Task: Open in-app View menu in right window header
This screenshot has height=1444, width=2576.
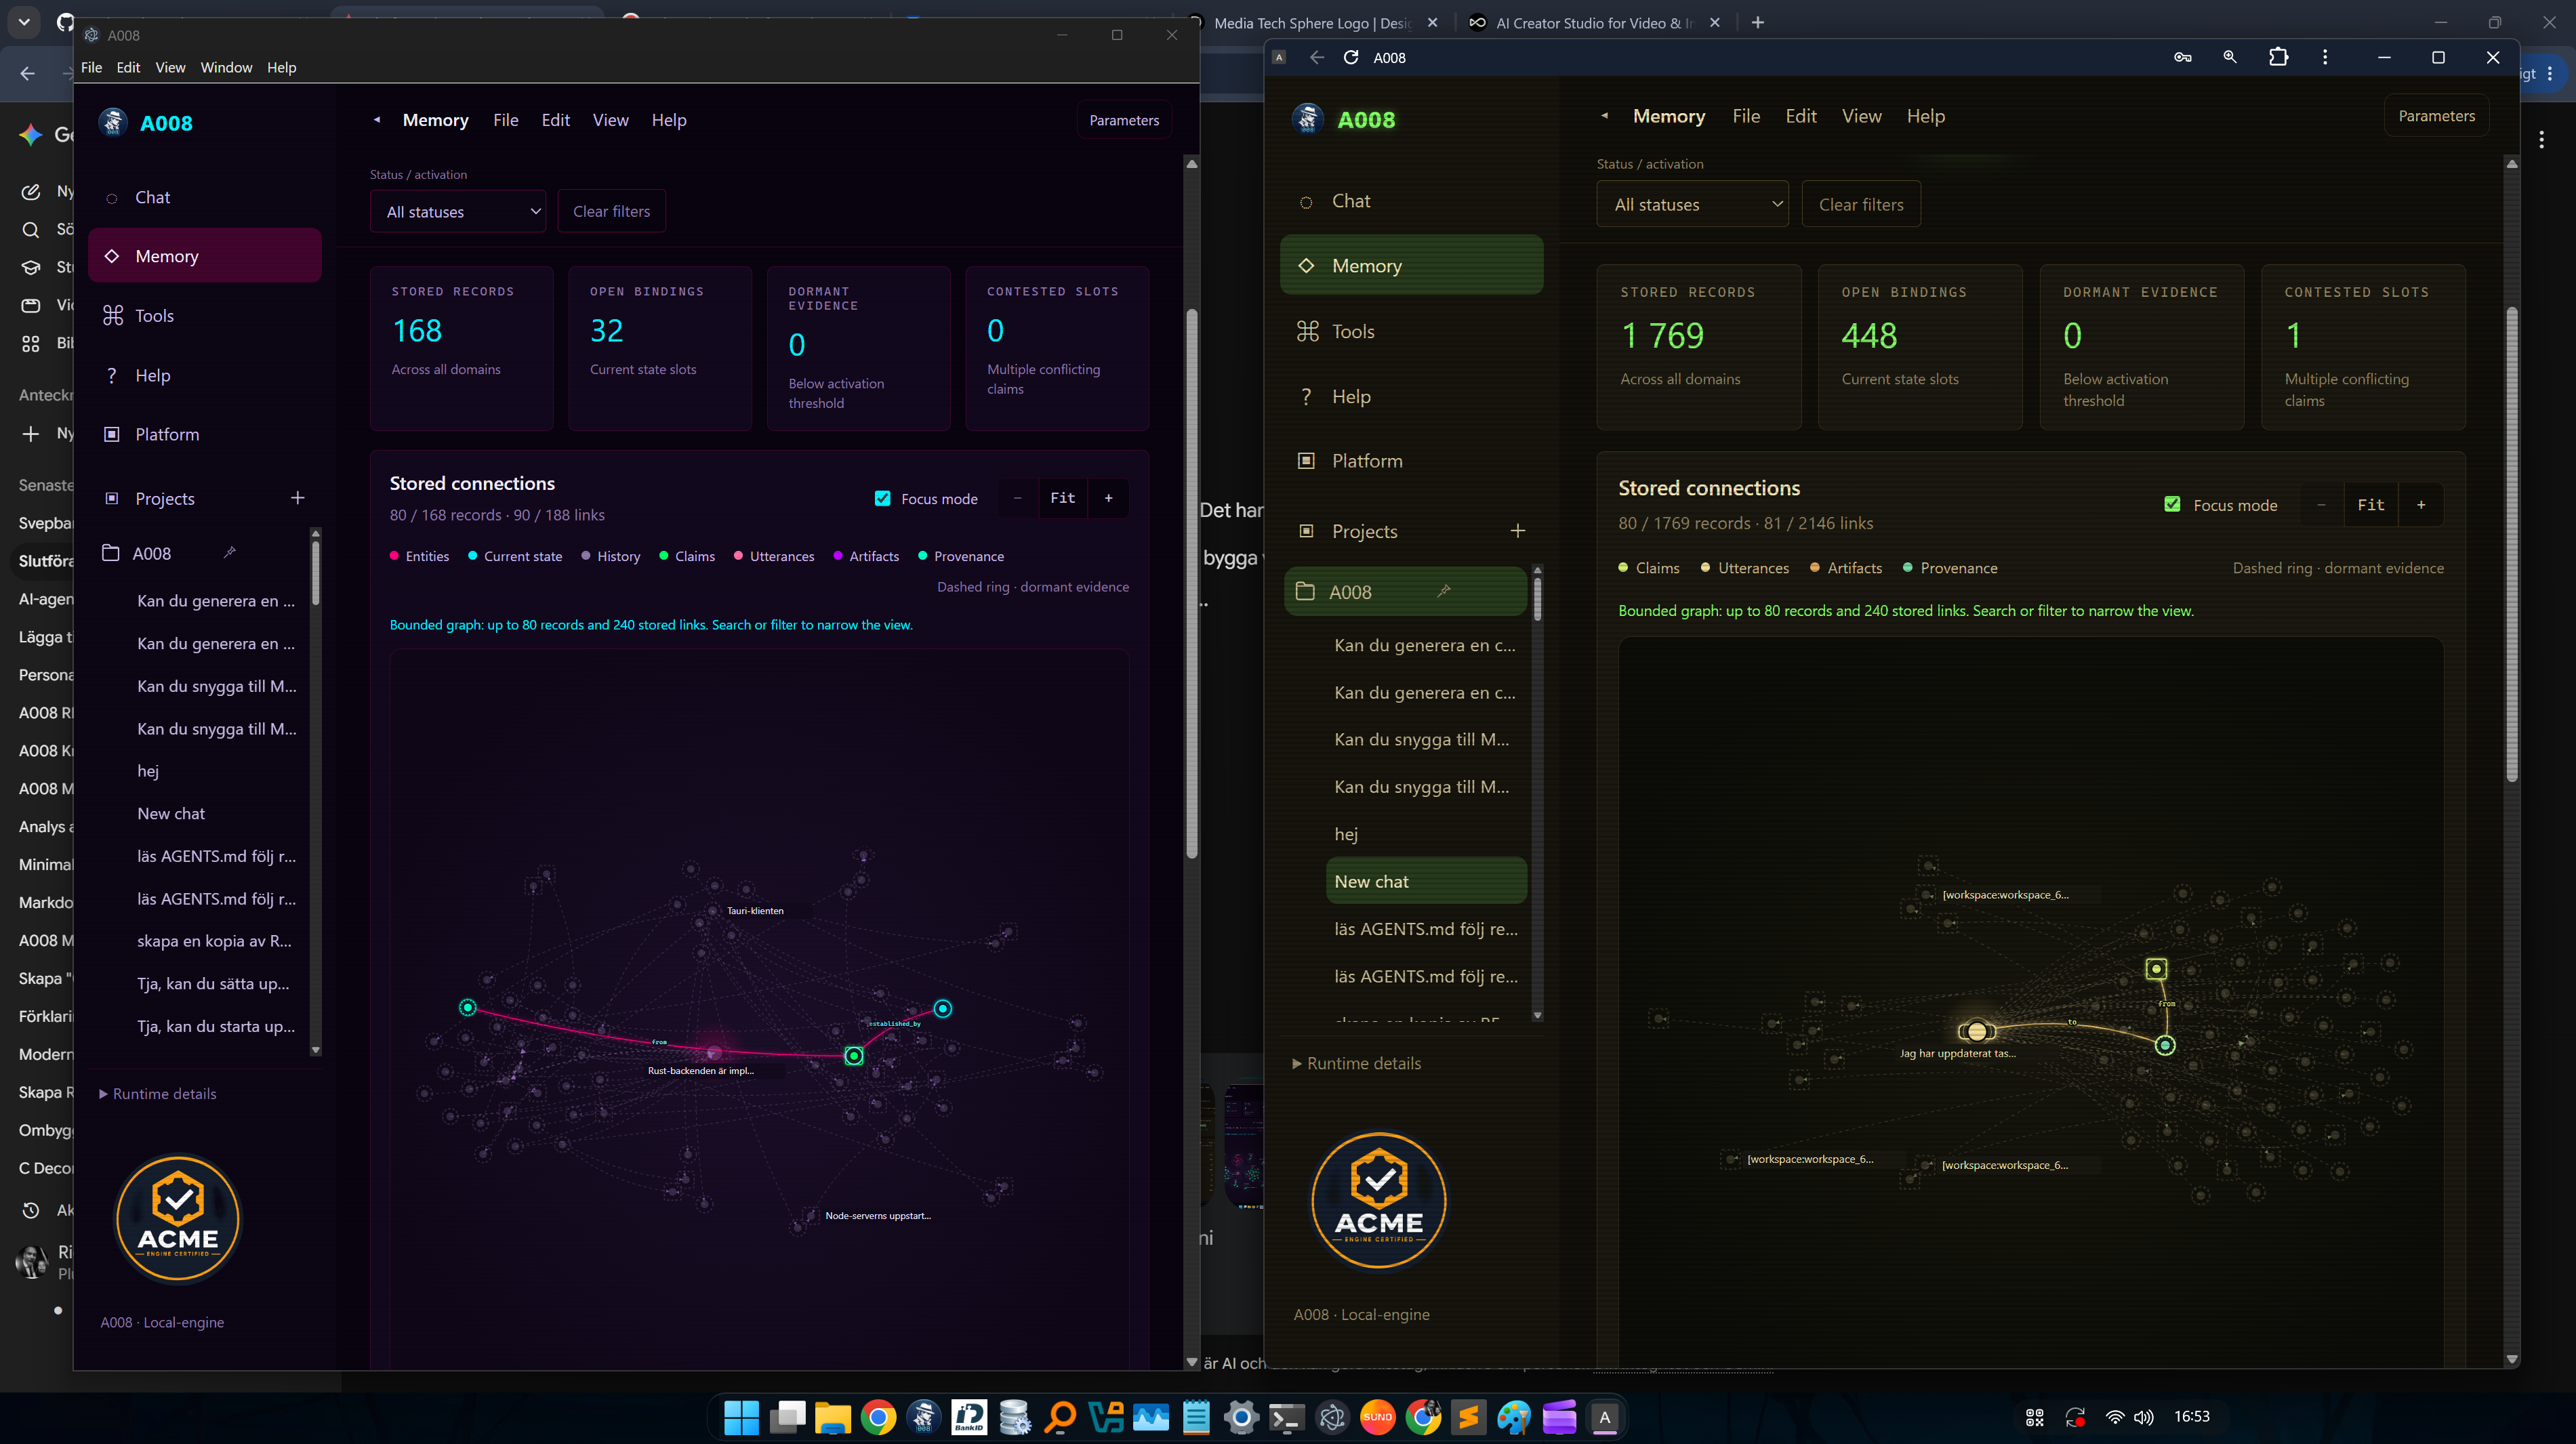Action: (1861, 116)
